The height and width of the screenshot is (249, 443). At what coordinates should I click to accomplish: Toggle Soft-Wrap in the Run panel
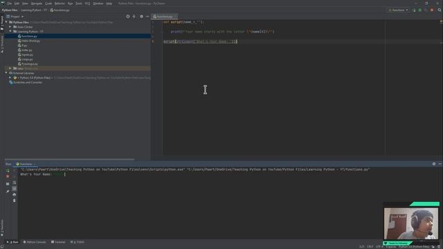(15, 183)
